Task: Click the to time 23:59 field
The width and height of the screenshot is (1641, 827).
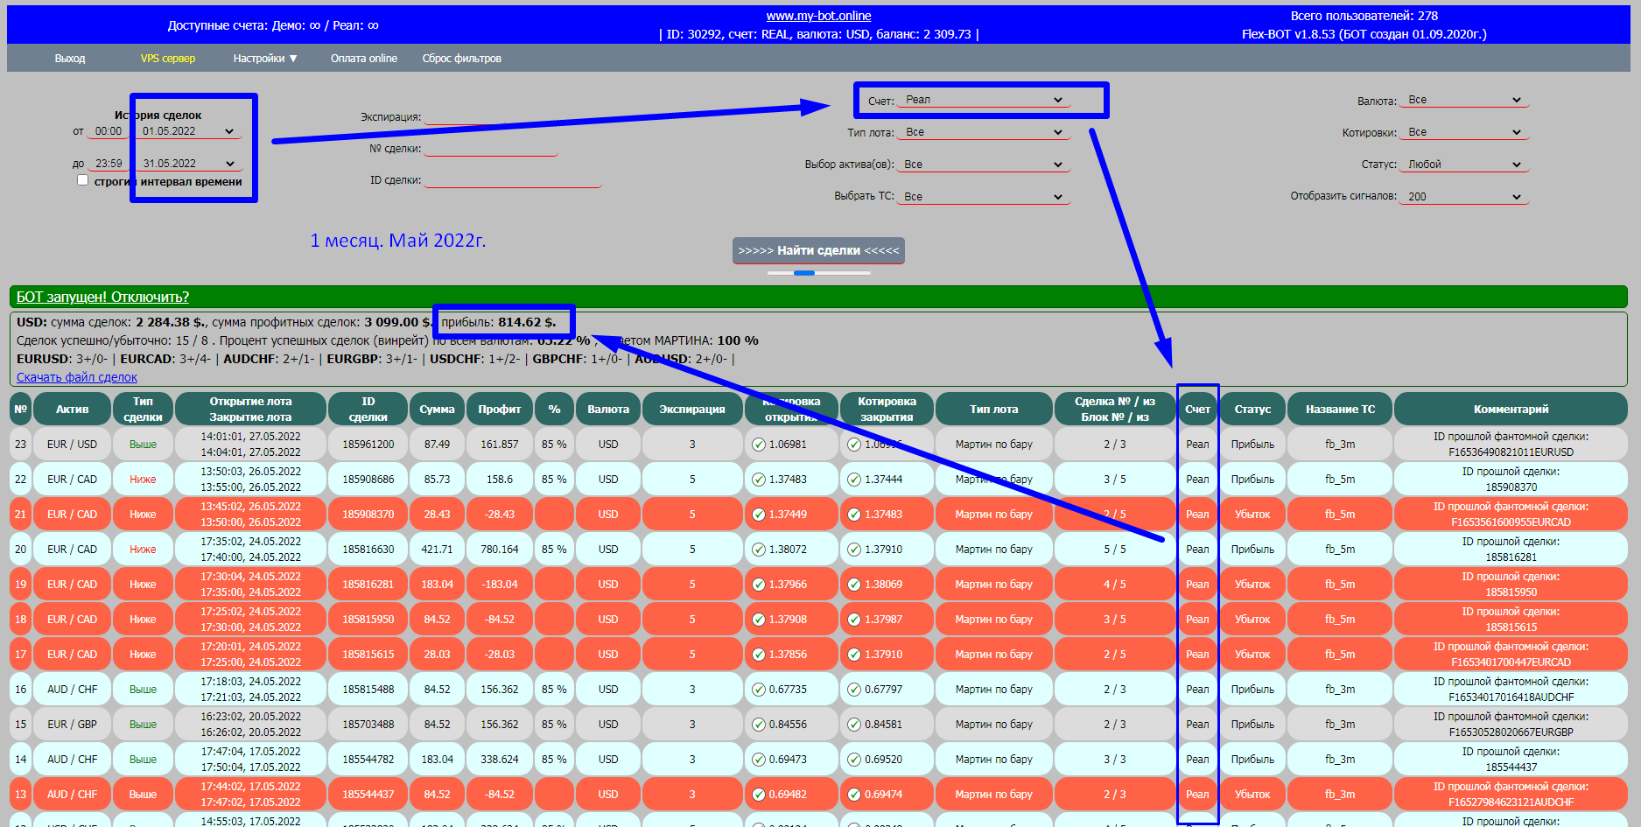Action: coord(109,164)
